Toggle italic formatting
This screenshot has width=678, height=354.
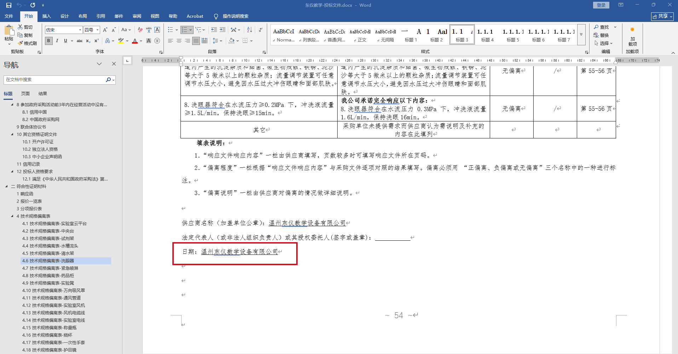coord(57,41)
